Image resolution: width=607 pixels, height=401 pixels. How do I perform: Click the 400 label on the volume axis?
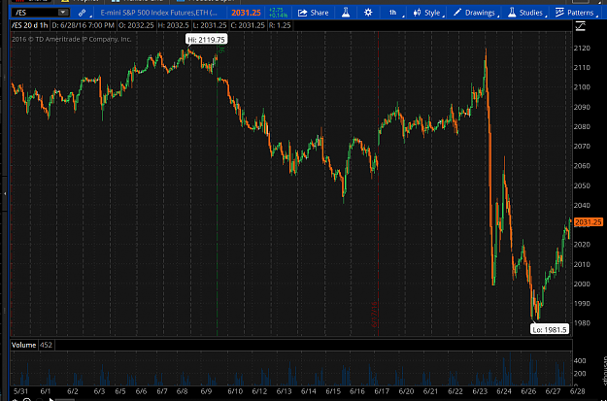(580, 361)
